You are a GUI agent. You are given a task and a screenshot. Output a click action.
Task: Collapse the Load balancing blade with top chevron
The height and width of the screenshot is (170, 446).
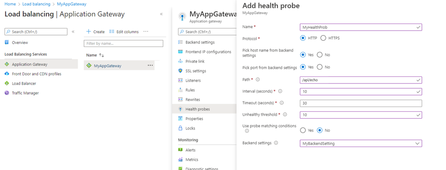[161, 14]
